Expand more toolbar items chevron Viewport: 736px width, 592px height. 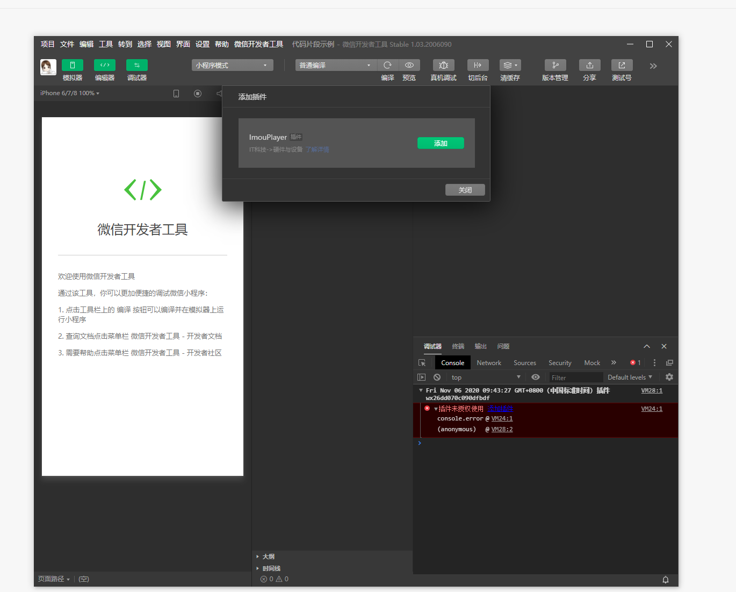(x=653, y=66)
